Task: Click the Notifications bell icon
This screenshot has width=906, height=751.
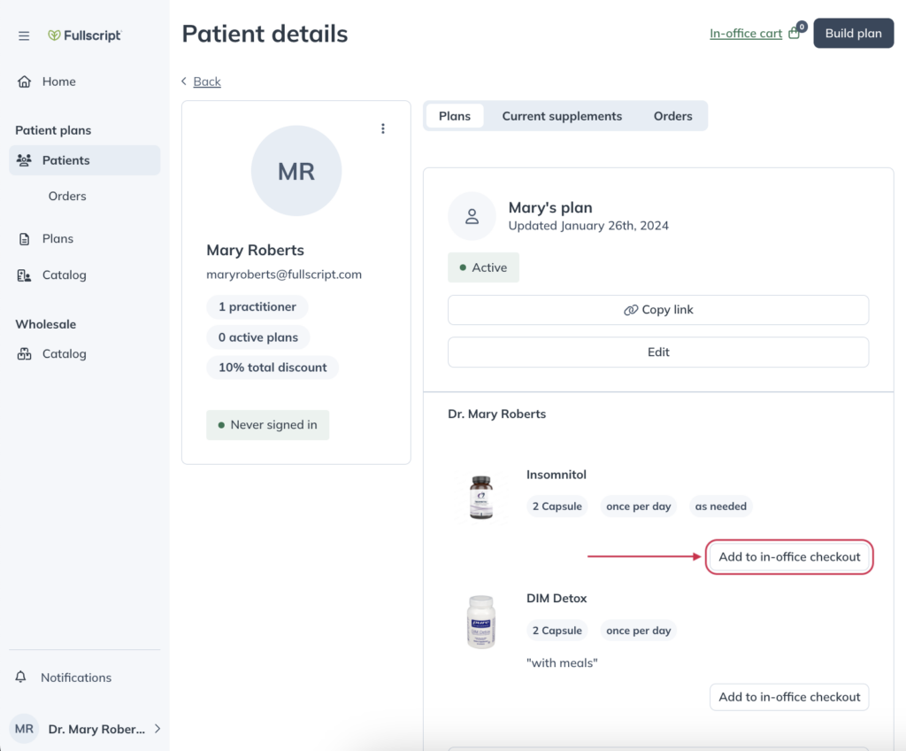Action: coord(21,677)
